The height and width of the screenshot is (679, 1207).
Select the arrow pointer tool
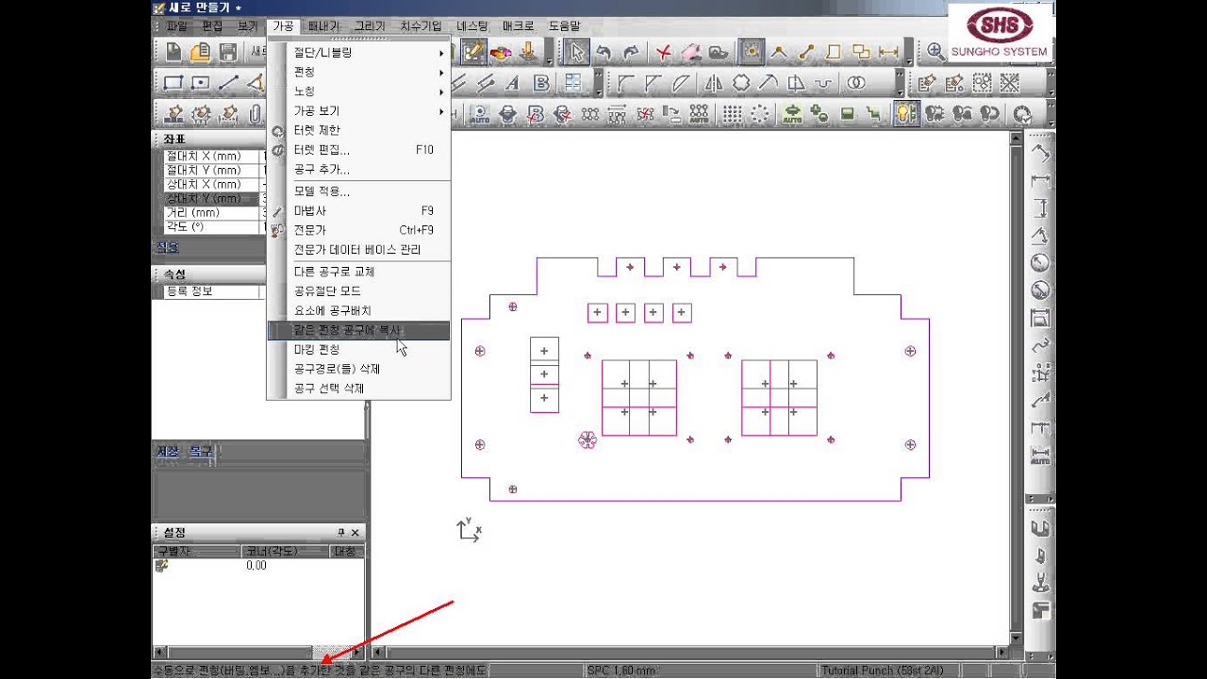576,52
